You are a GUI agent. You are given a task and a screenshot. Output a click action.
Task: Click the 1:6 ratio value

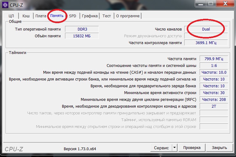214,65
